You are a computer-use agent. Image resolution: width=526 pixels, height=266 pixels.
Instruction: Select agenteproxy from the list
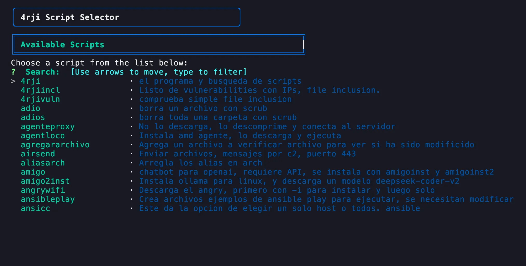(x=48, y=126)
